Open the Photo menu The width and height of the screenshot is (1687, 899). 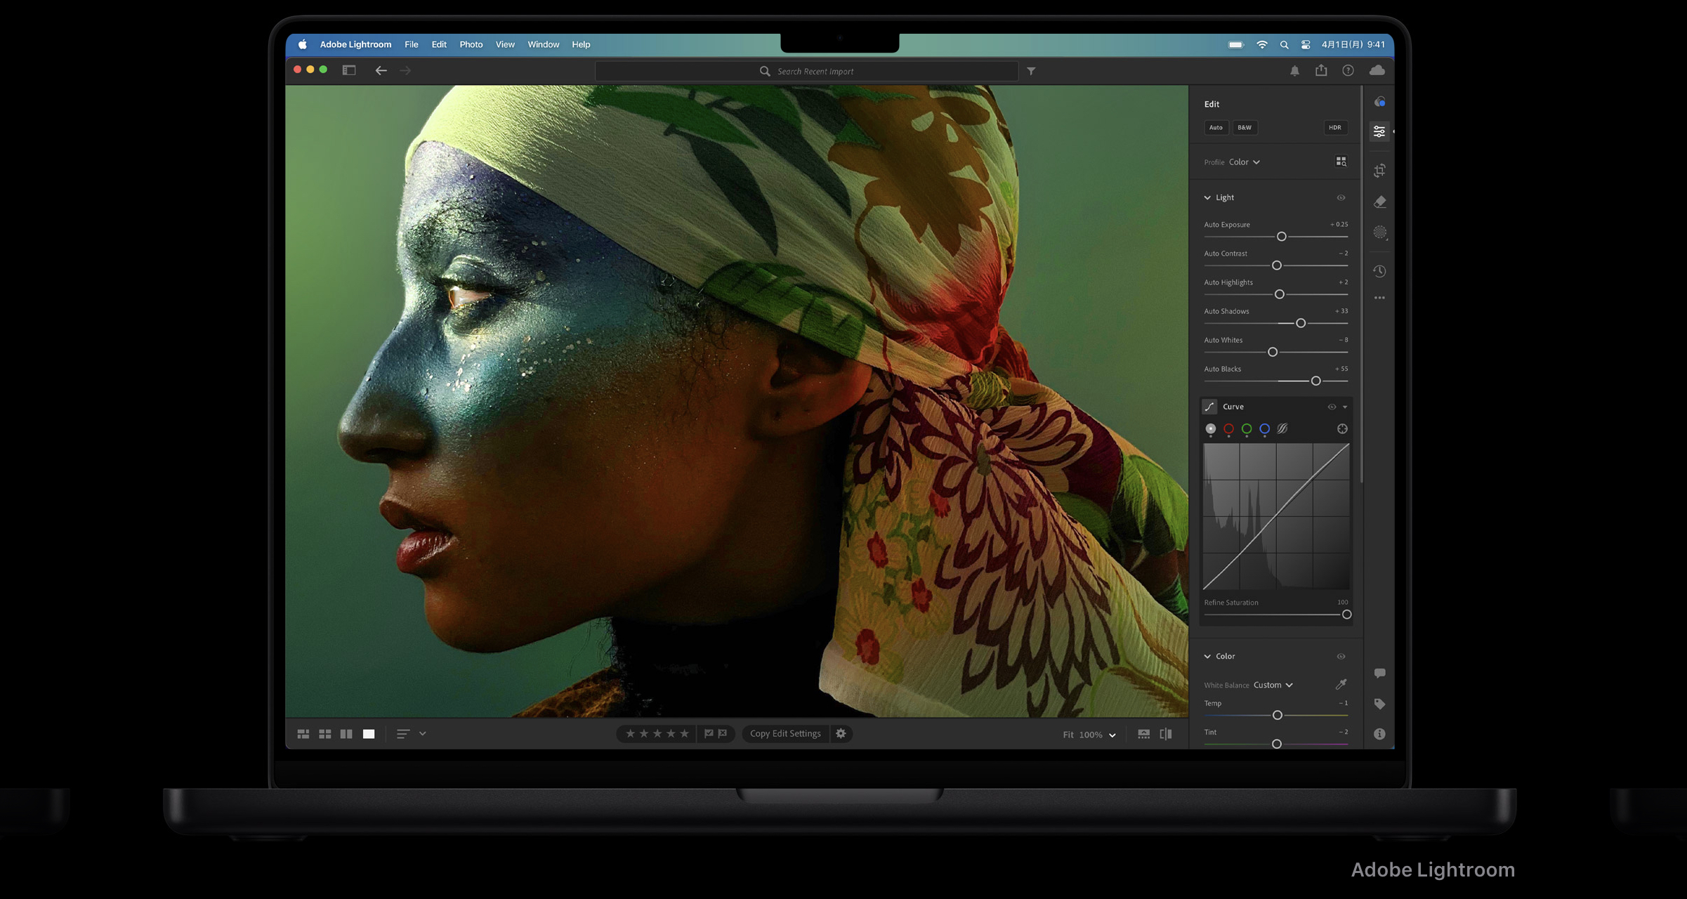pos(471,44)
